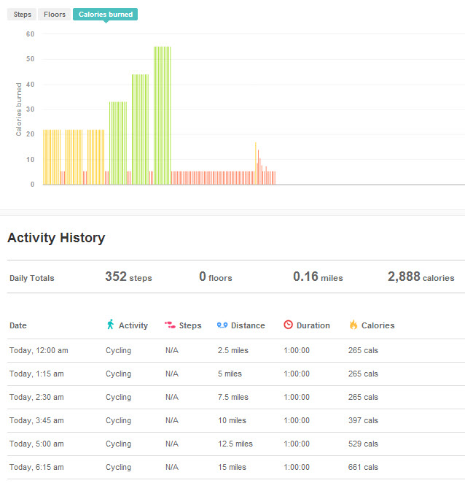Click the Calories column header text
This screenshot has height=483, width=465.
tap(378, 325)
